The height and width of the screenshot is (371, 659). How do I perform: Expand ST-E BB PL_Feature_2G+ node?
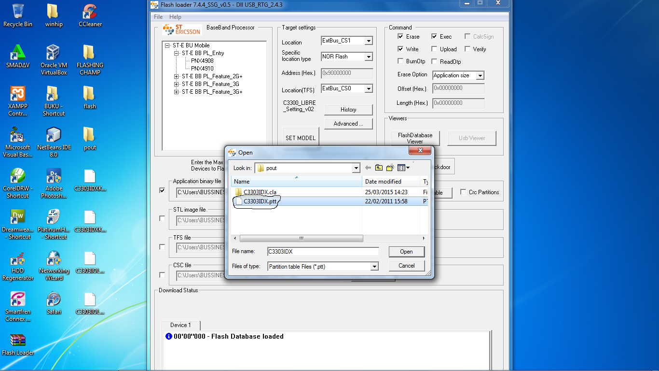point(177,76)
